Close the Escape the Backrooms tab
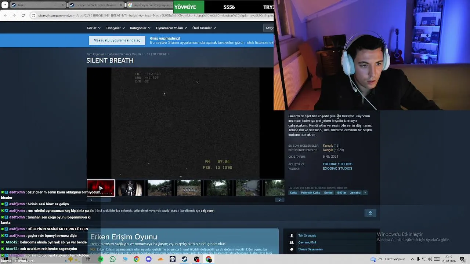 coord(120,5)
